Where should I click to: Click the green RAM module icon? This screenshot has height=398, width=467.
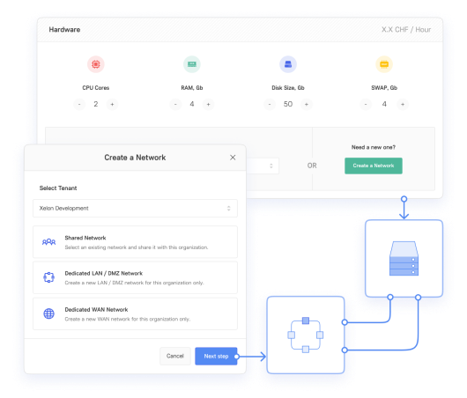(x=192, y=64)
